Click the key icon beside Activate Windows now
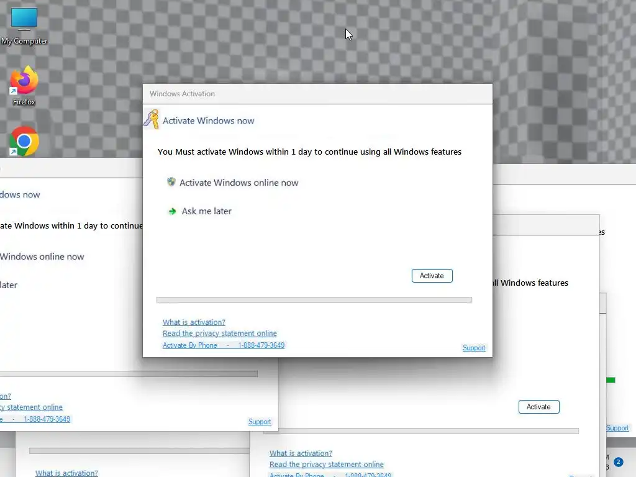Screen dimensions: 636x477 point(152,120)
